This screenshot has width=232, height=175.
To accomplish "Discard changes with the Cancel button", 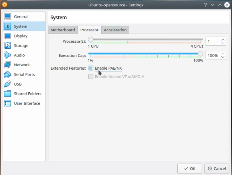I will point(217,169).
